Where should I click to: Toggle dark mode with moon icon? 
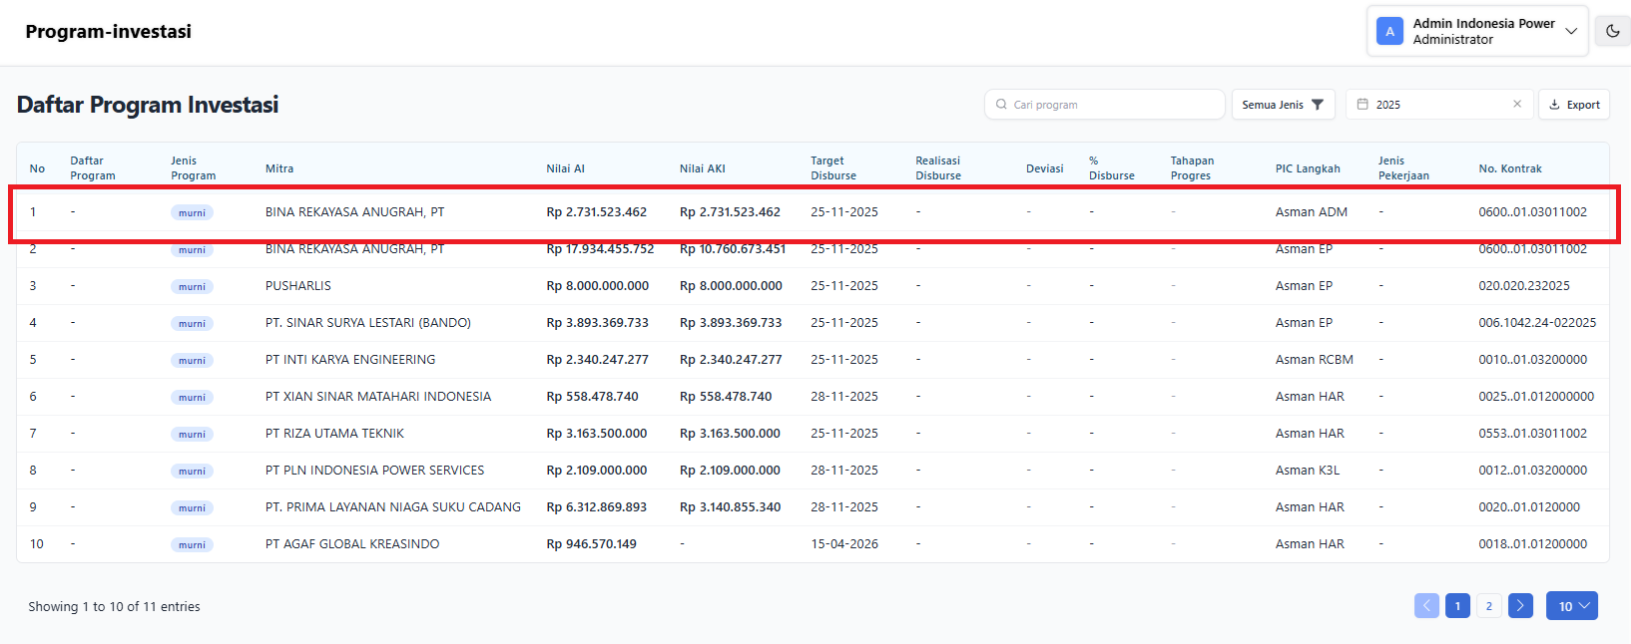(x=1612, y=31)
